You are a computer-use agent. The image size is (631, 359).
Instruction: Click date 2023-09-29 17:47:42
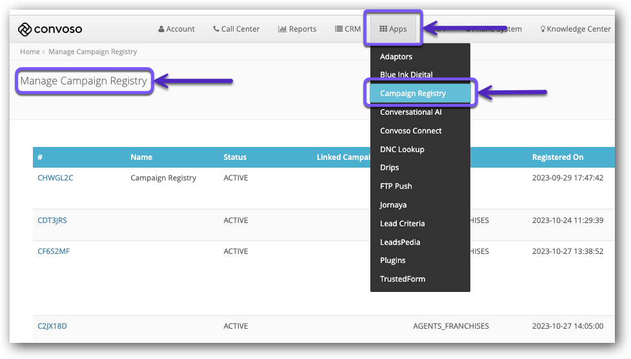tap(568, 178)
